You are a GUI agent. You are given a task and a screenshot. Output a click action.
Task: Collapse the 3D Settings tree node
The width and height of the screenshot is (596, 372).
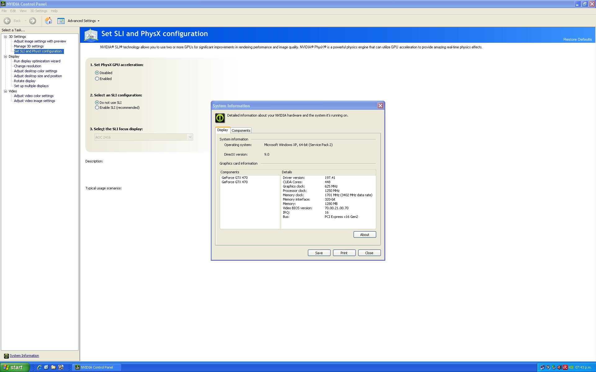5,37
